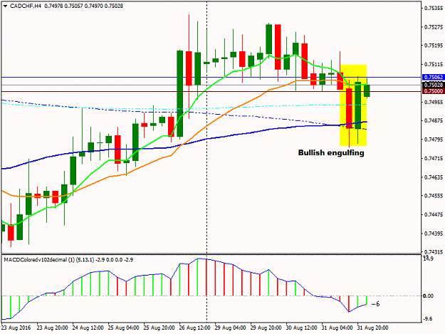Click the 0.74395 price axis value
Screen dimensions: 445x334
click(434, 234)
